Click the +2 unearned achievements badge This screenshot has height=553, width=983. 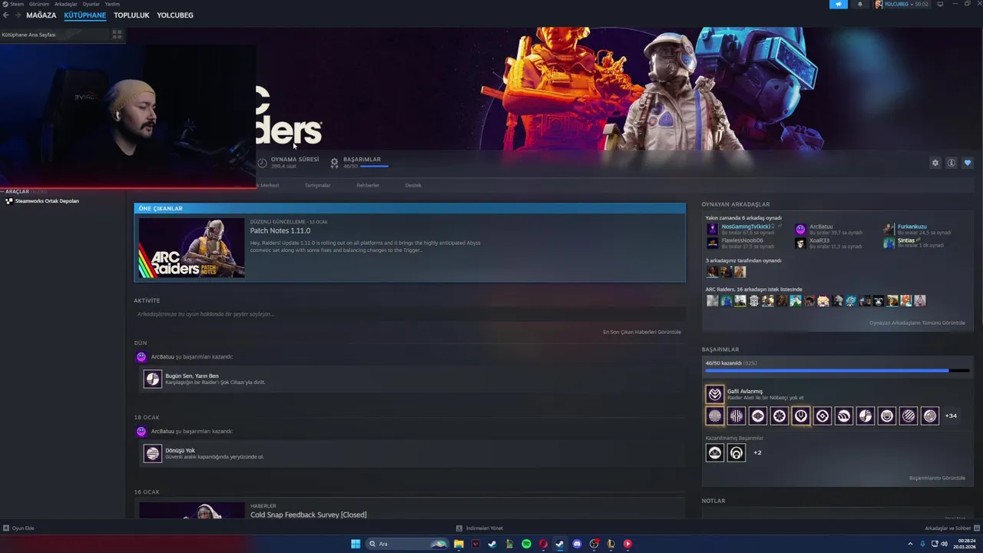[757, 452]
